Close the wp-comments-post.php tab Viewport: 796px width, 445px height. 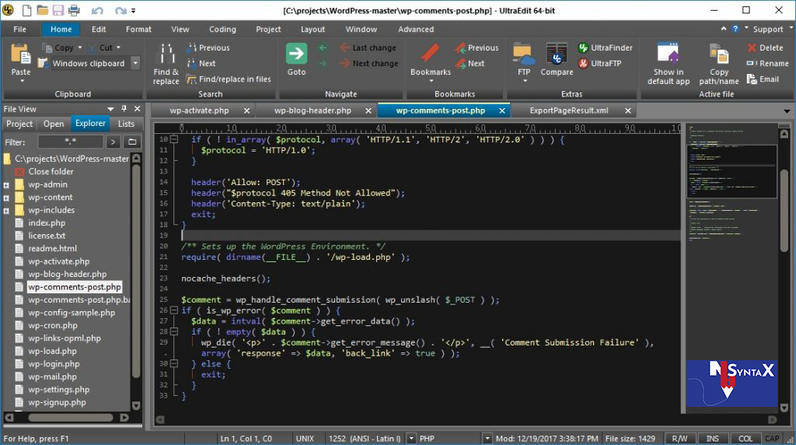(501, 110)
